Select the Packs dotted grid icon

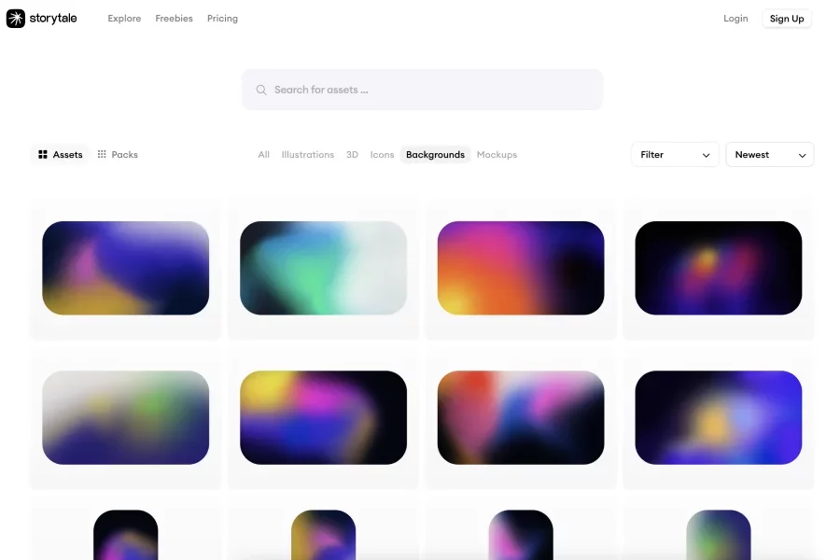pyautogui.click(x=102, y=155)
